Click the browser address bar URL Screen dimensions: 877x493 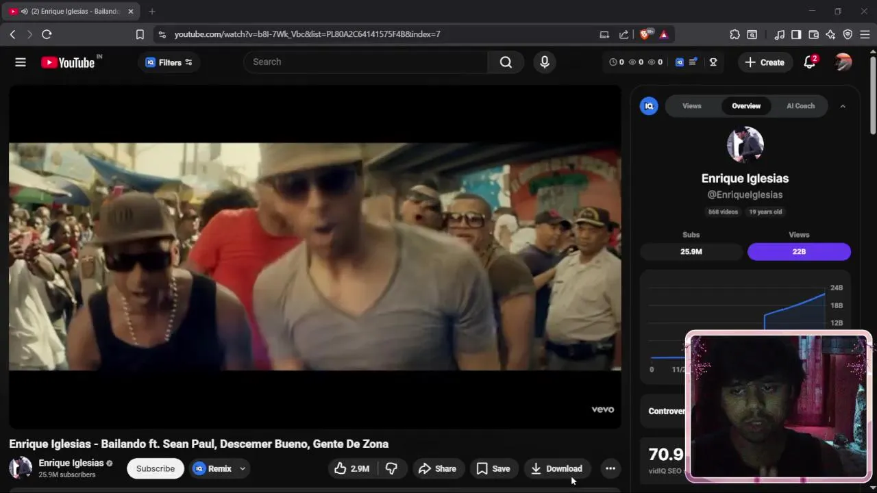coord(308,34)
